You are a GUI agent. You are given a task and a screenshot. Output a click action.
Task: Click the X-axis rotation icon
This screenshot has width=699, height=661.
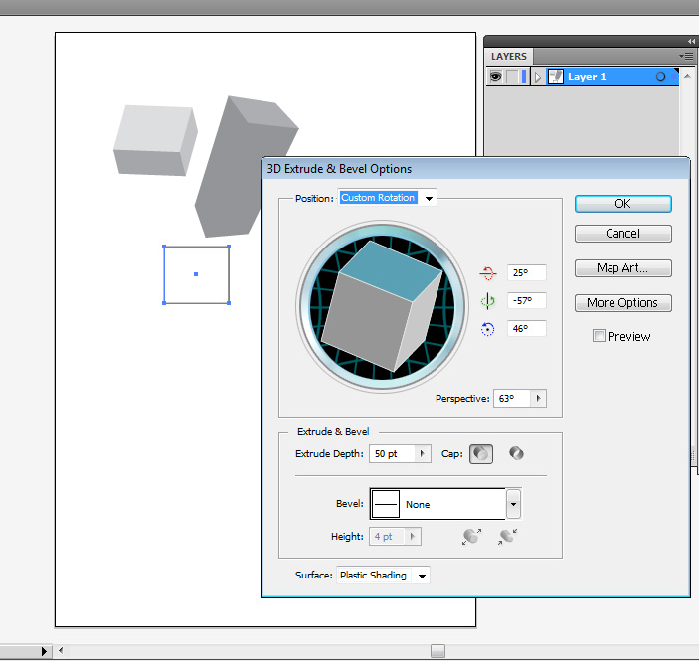click(x=487, y=273)
